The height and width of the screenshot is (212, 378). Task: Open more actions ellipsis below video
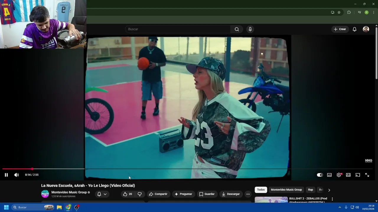(248, 194)
